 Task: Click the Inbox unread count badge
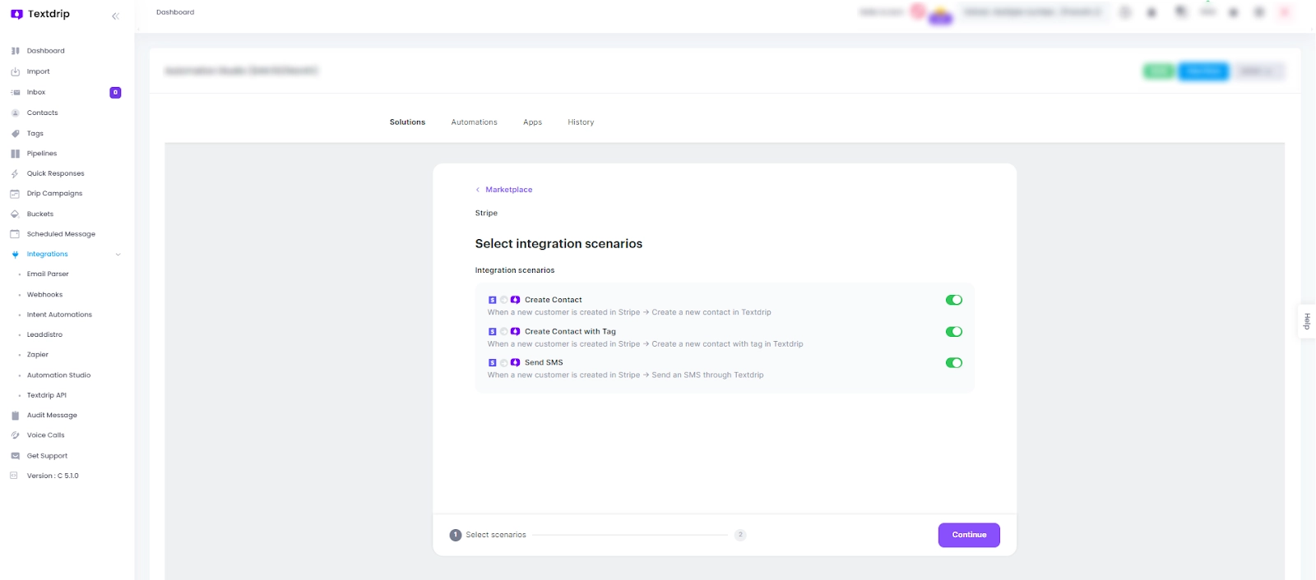(115, 92)
